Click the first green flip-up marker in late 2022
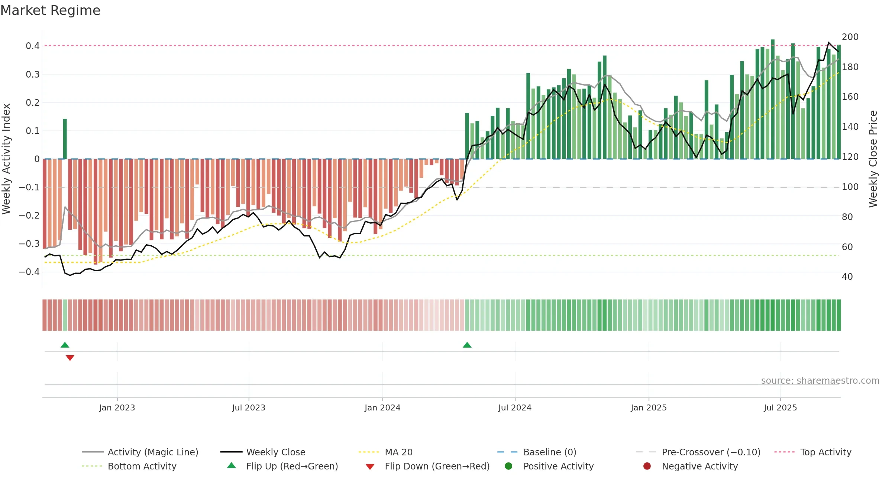 point(65,345)
